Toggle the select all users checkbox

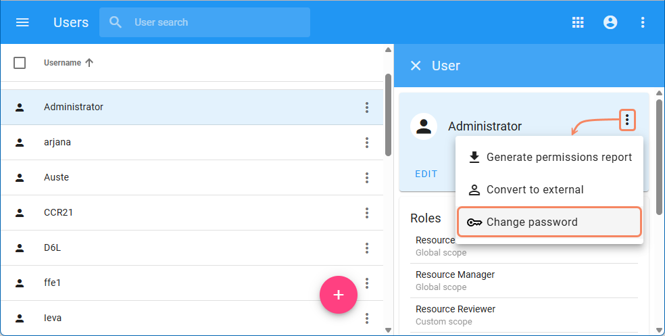[x=20, y=63]
